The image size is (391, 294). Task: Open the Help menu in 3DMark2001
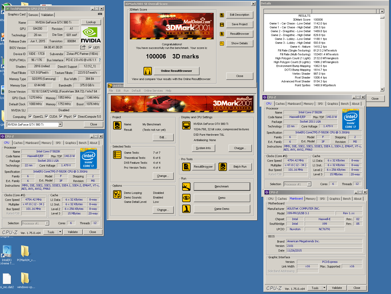pyautogui.click(x=168, y=91)
